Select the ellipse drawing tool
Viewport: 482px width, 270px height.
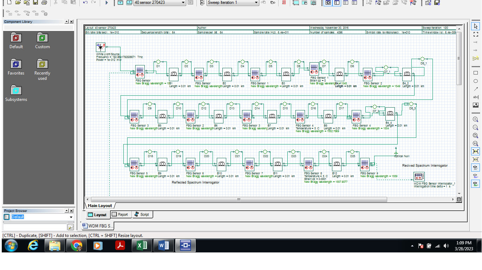tap(476, 81)
